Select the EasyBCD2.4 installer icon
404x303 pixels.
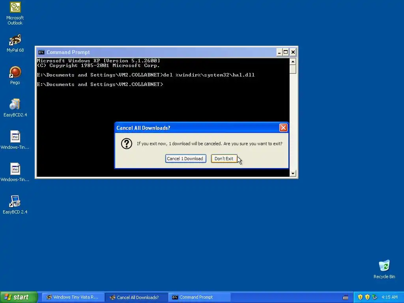(15, 108)
